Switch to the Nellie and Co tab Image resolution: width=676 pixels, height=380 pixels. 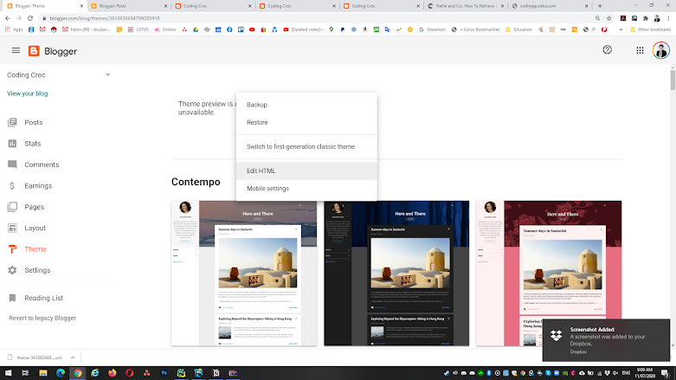tap(465, 6)
